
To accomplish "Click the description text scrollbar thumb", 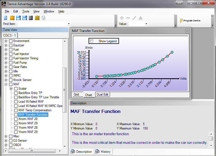I will [211, 139].
